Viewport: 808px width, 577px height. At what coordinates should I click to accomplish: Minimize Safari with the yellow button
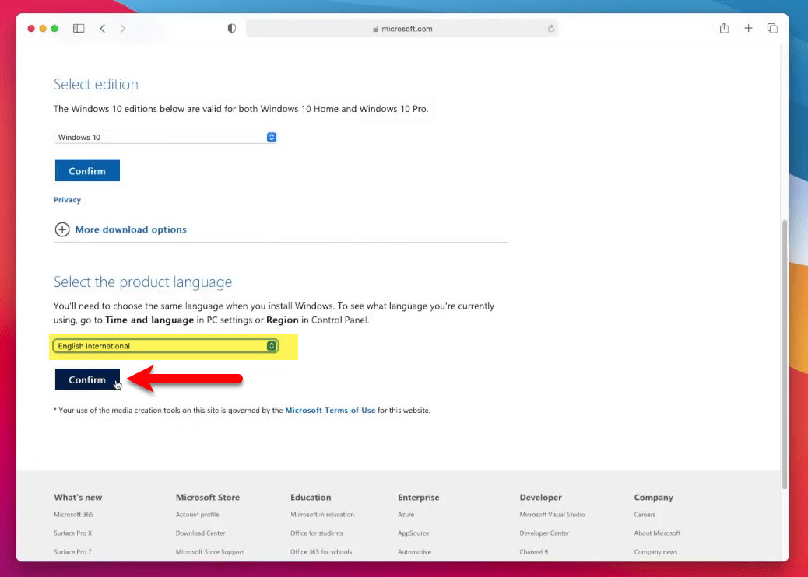coord(43,28)
